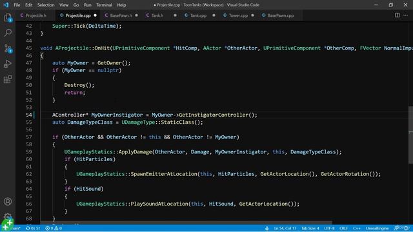
Task: Open the Explorer view in activity bar
Action: coord(8,17)
